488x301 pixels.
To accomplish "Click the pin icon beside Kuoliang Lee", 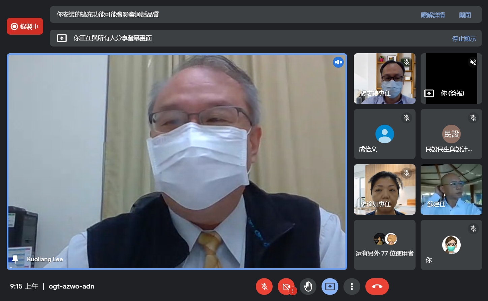I will [x=15, y=259].
